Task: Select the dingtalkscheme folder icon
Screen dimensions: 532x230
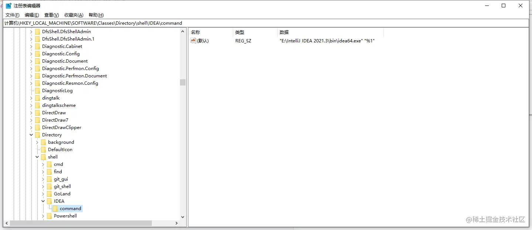Action: (37, 105)
